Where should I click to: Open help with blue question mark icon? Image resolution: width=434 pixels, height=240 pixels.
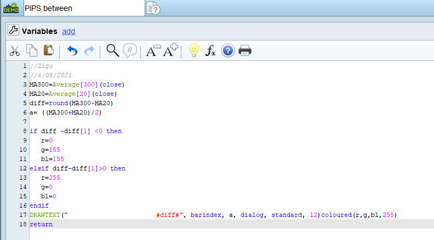click(228, 50)
